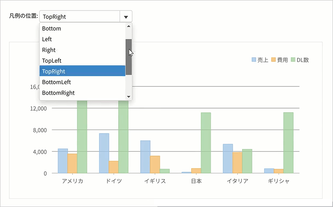This screenshot has width=333, height=207.
Task: Choose "Right" as legend position
Action: click(49, 50)
